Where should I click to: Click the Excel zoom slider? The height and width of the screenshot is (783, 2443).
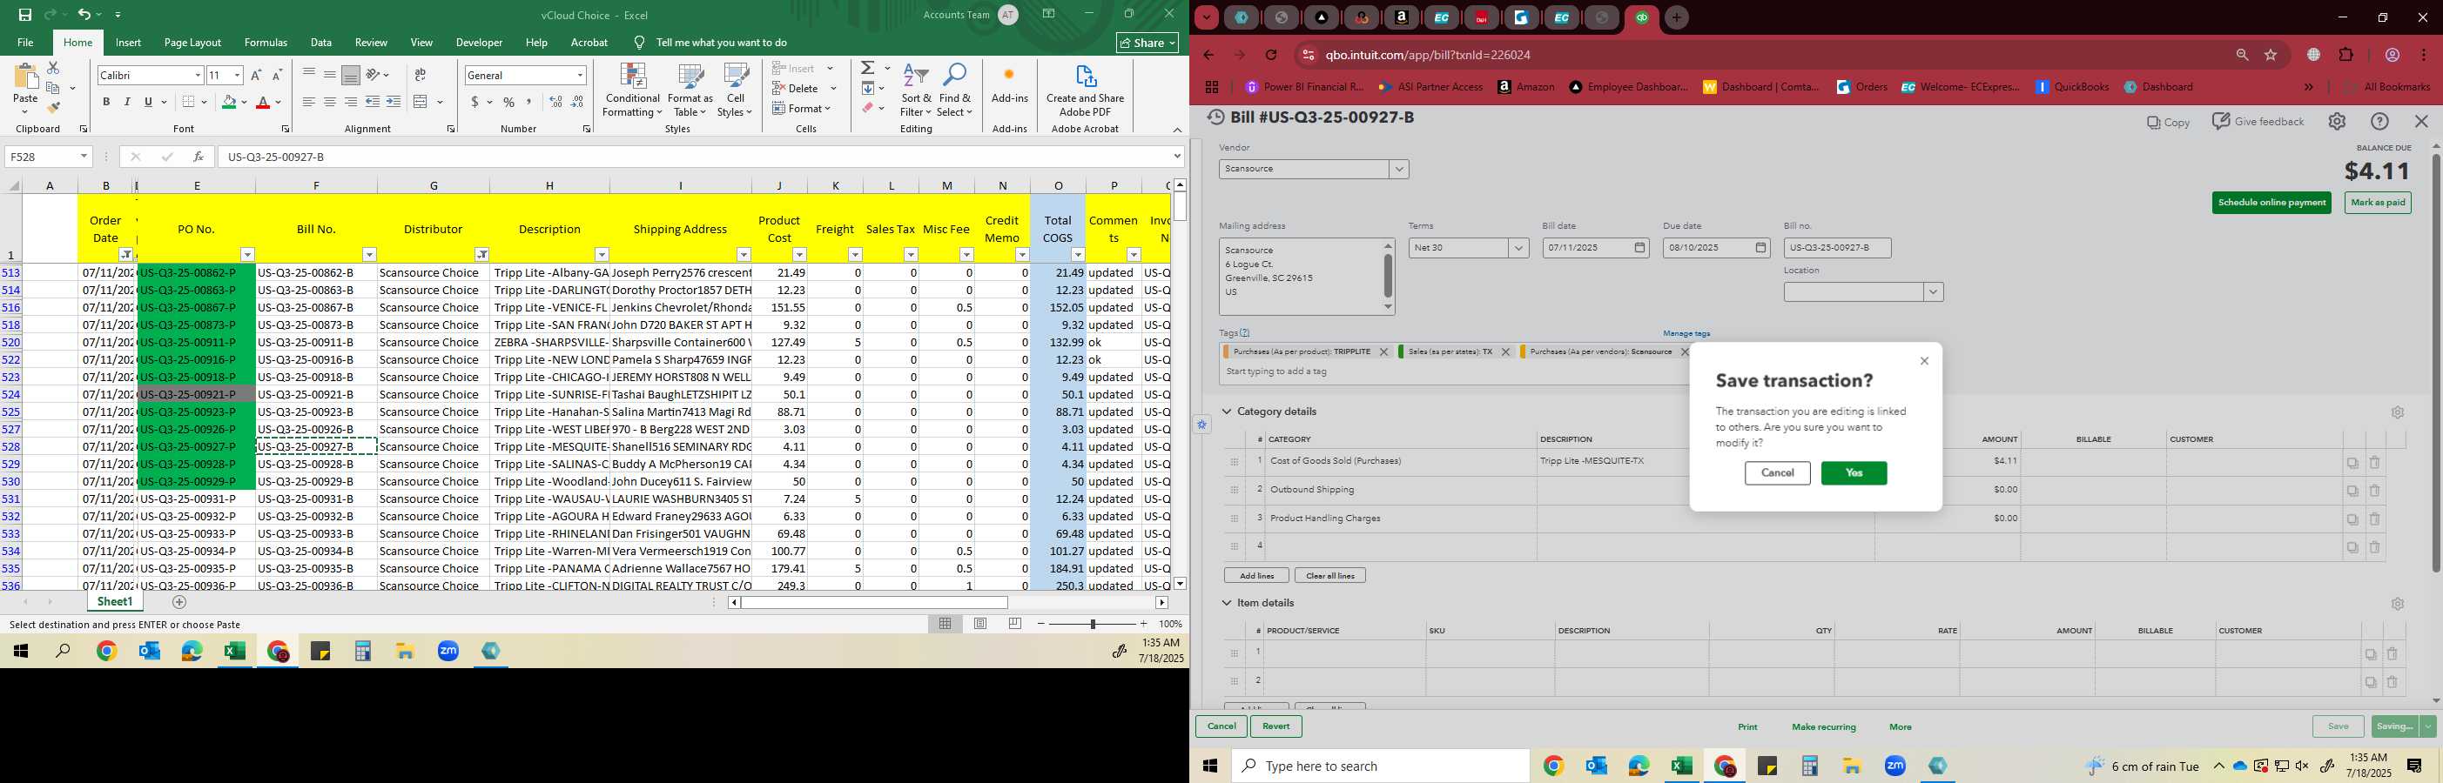(x=1093, y=624)
